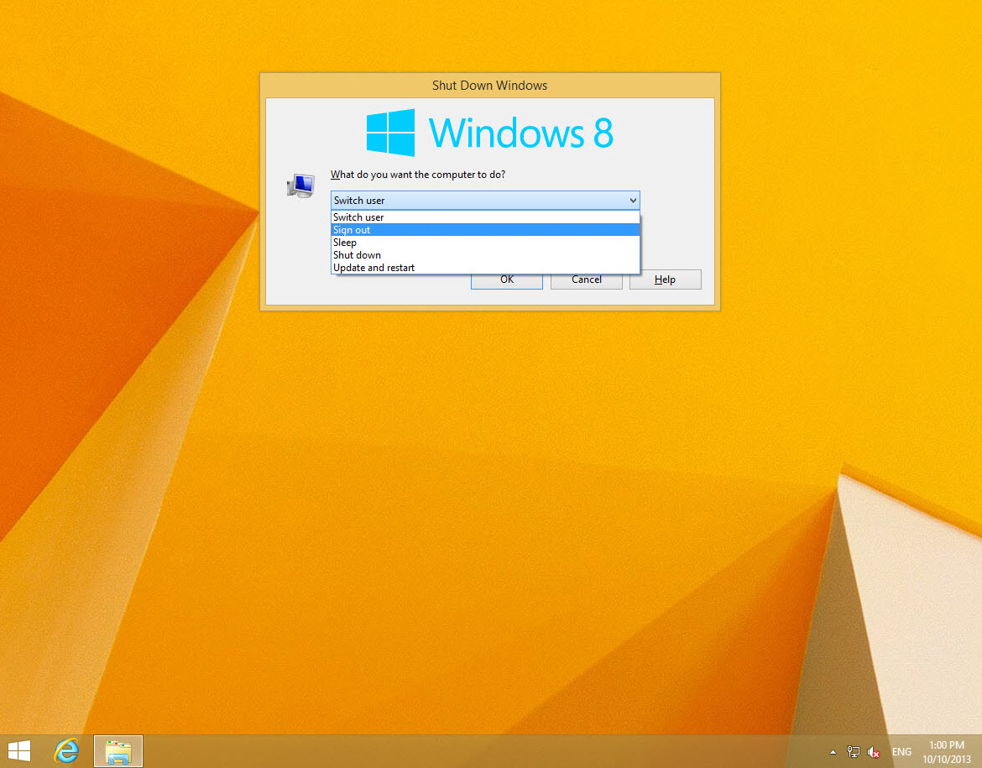982x768 pixels.
Task: Collapse the shutdown options dropdown arrow
Action: coord(632,201)
